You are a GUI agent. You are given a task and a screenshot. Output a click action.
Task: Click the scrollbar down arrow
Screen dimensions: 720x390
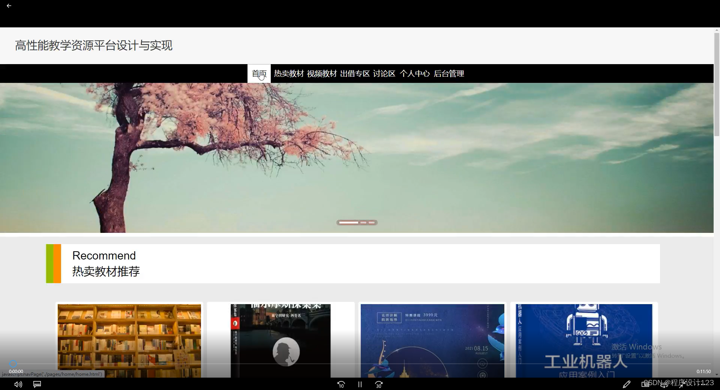717,374
